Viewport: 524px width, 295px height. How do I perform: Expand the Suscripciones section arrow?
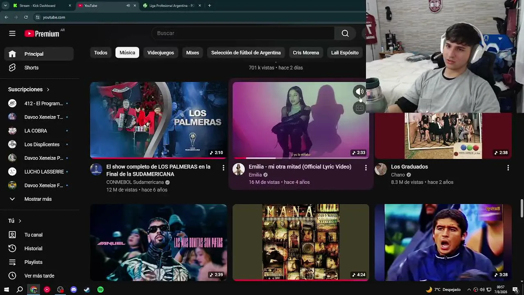48,89
